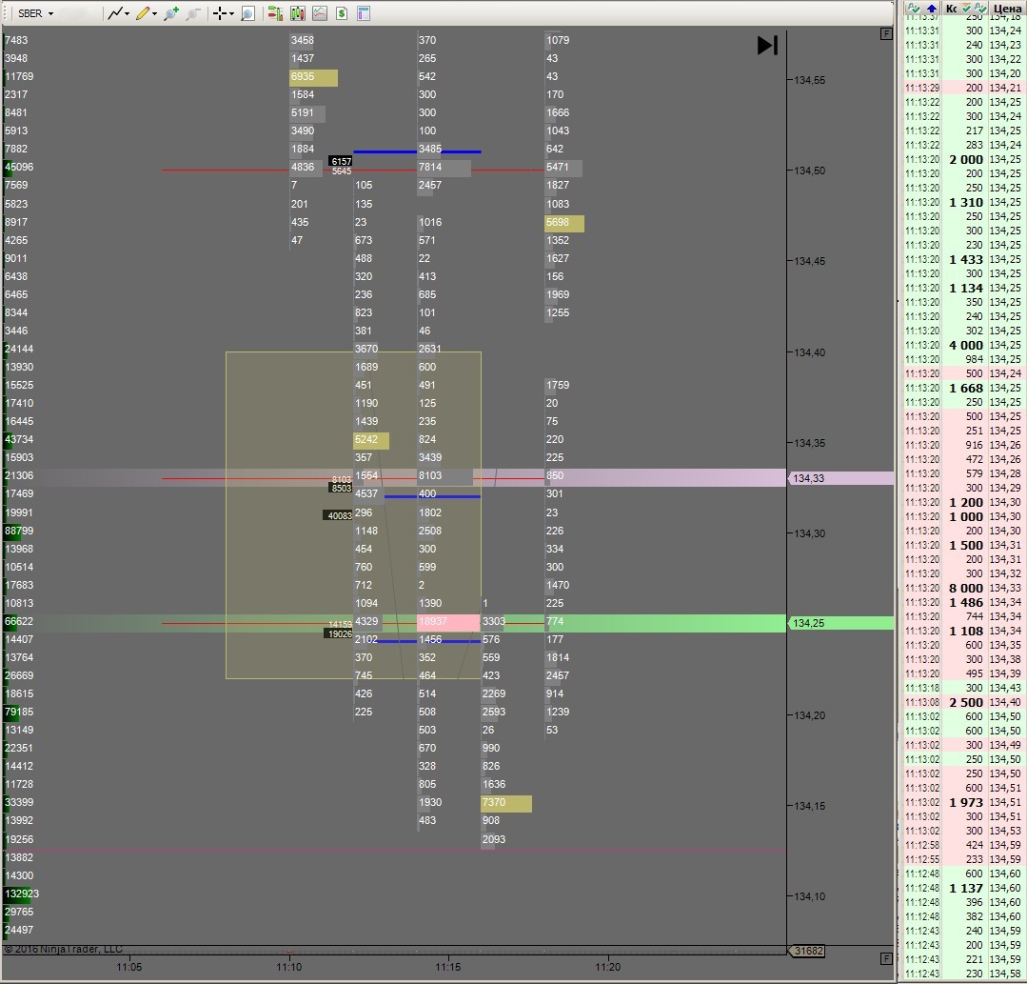Click the zoom out magnifier icon
Viewport: 1027px width, 984px height.
[193, 13]
